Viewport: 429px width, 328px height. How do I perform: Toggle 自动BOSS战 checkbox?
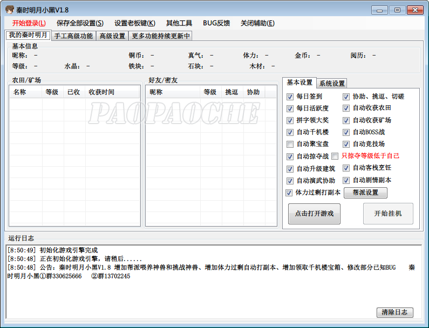pos(346,132)
